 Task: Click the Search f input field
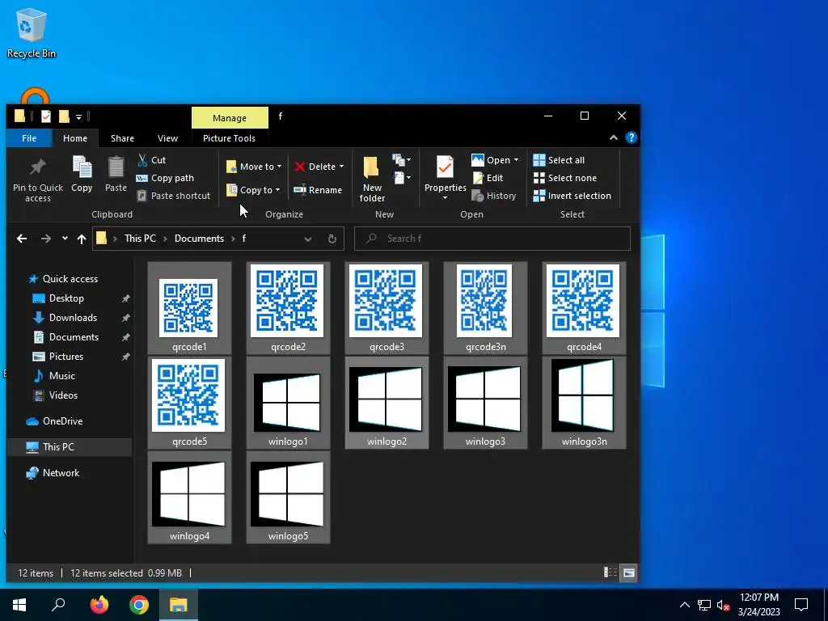[x=492, y=239]
